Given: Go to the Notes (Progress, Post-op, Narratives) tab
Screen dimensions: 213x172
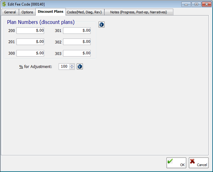Looking at the screenshot, I should (138, 12).
